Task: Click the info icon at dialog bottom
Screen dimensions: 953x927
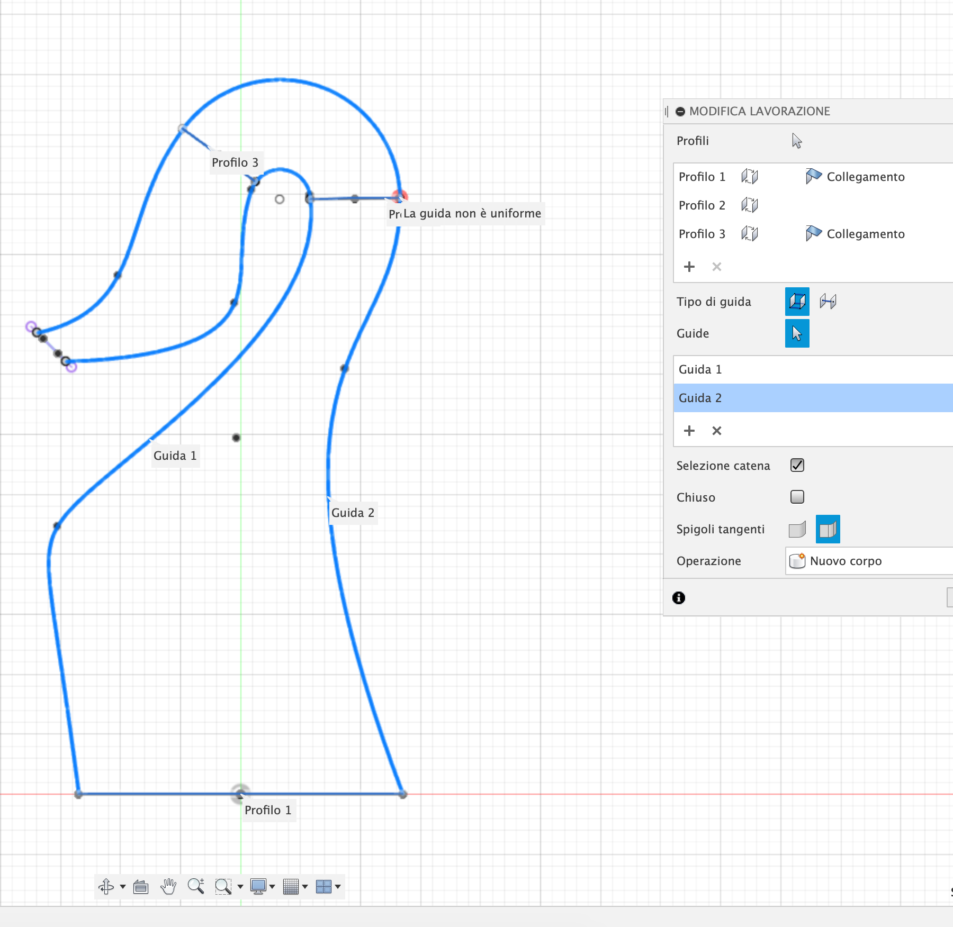Action: (679, 598)
